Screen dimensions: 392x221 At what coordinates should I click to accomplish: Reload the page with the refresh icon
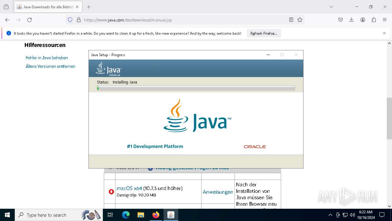click(x=29, y=20)
